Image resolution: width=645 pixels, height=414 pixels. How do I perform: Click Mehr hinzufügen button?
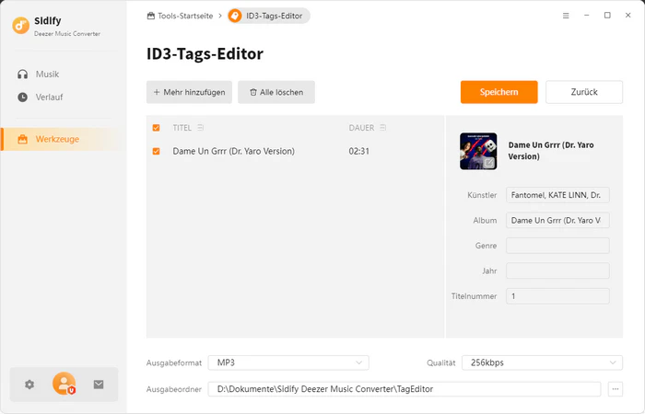pos(189,92)
